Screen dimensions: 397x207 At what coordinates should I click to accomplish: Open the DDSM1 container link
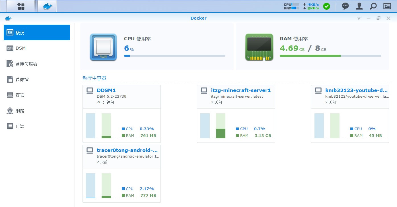pos(106,90)
